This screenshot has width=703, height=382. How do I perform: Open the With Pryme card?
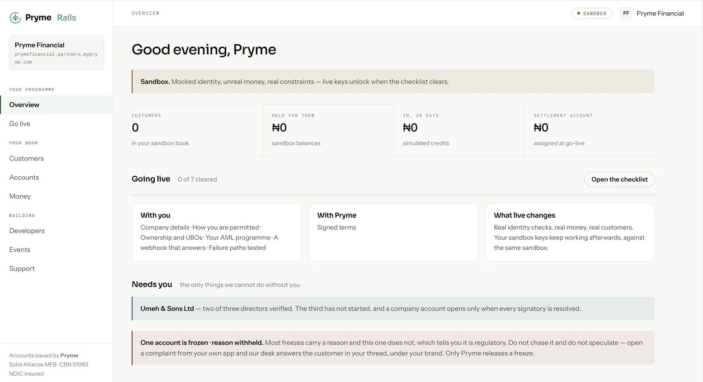pyautogui.click(x=393, y=233)
